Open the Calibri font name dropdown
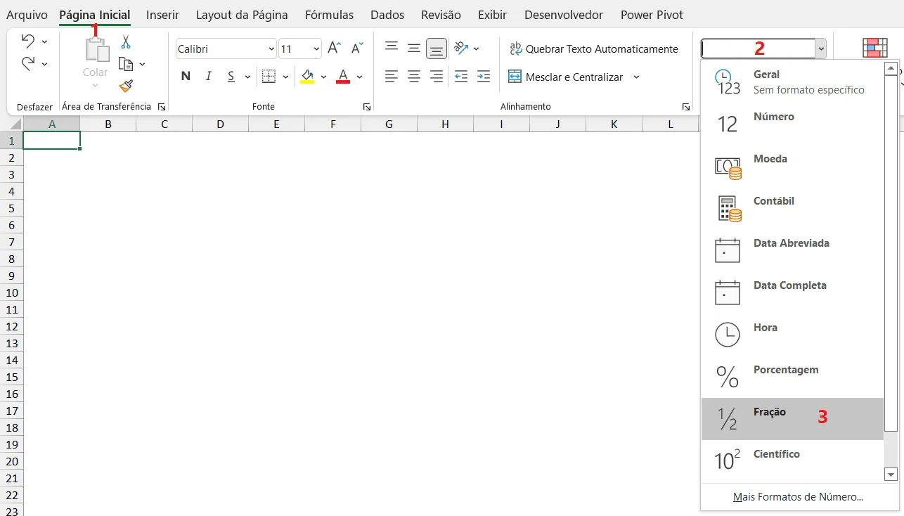Image resolution: width=904 pixels, height=516 pixels. pos(271,49)
